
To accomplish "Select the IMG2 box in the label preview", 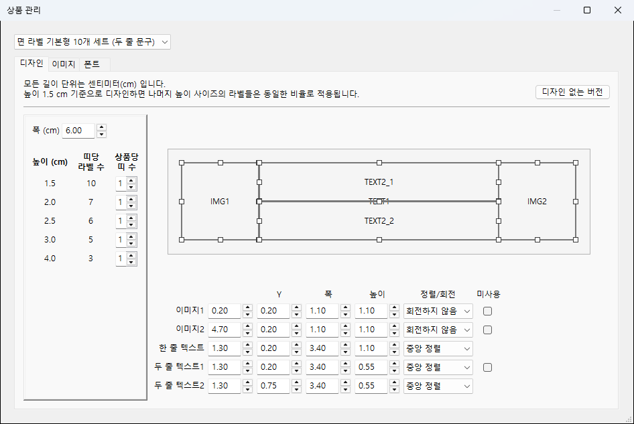I will pos(537,202).
